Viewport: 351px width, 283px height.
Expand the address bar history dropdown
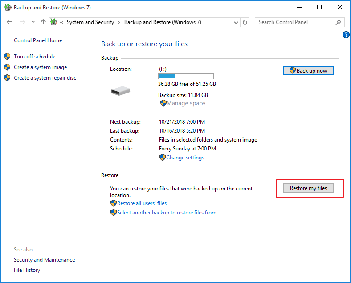236,22
